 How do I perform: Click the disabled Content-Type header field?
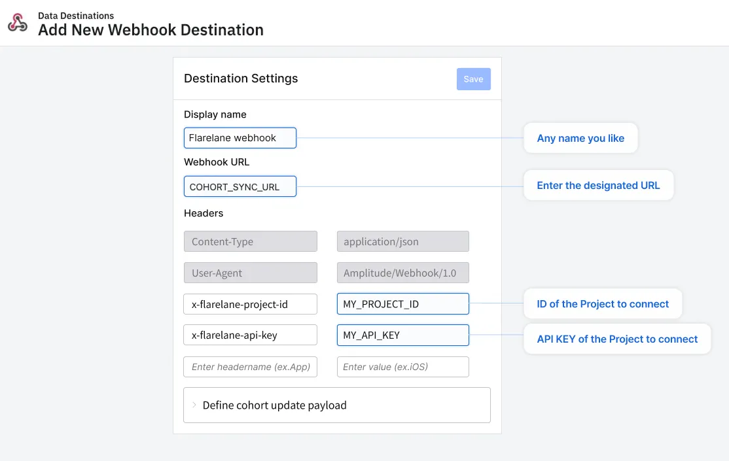(251, 242)
